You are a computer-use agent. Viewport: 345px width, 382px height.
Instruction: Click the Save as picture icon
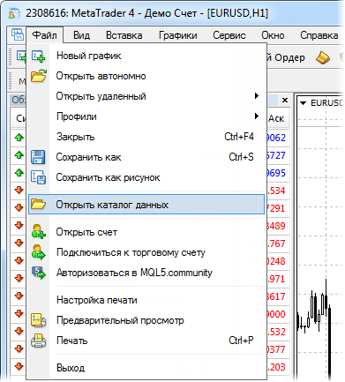38,177
